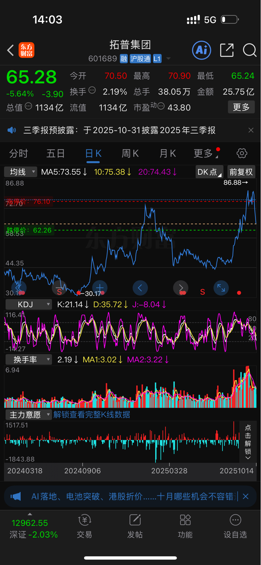This screenshot has height=565, width=261.
Task: Open the 主力意愿 indicator dropdown
Action: [x=29, y=415]
